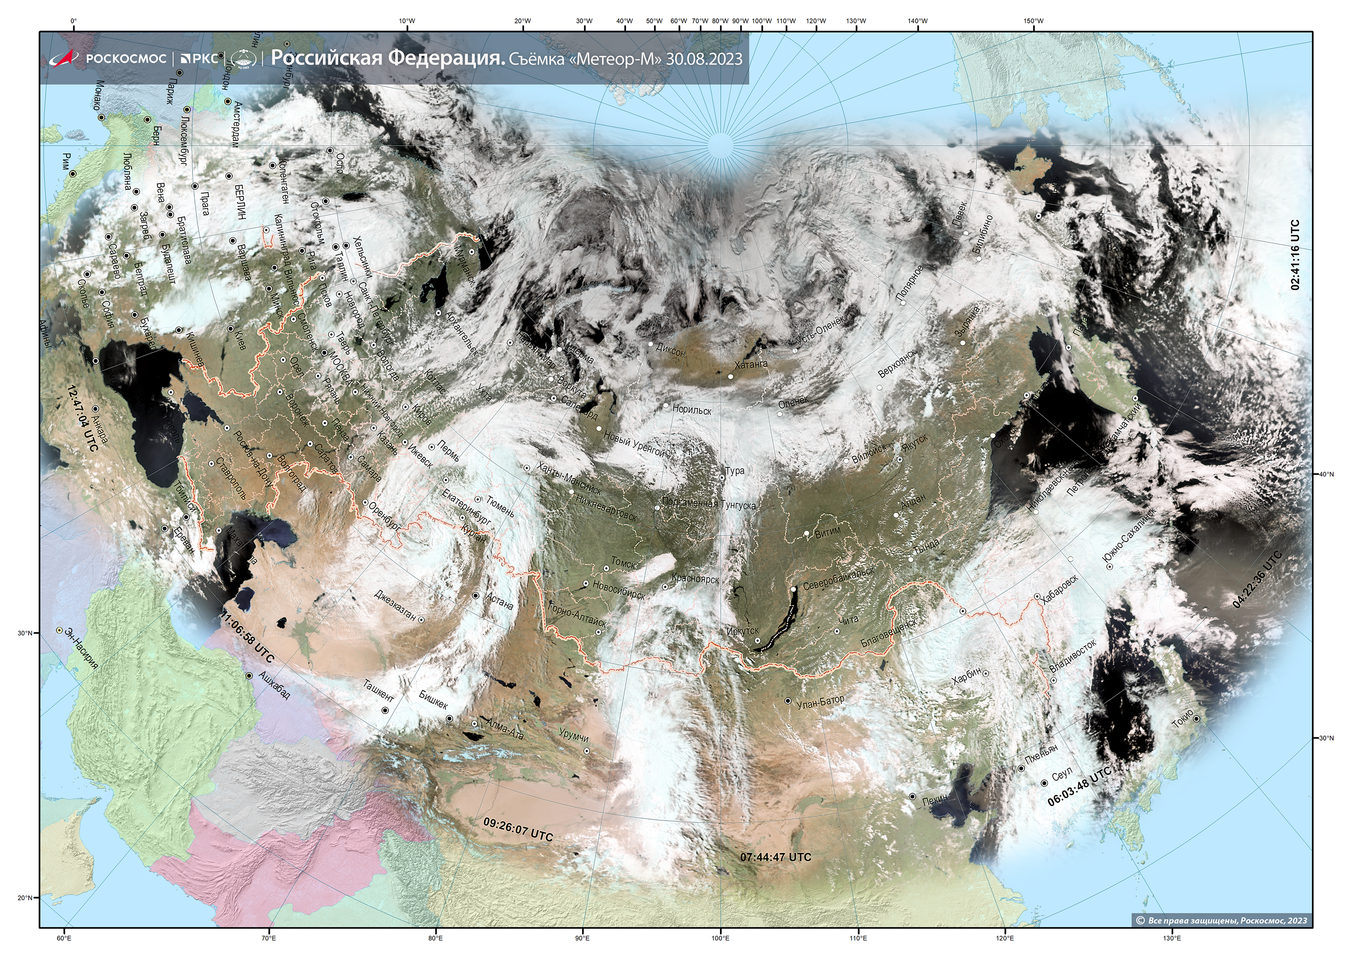
Task: Click the Токио city marker
Action: coord(1196,719)
